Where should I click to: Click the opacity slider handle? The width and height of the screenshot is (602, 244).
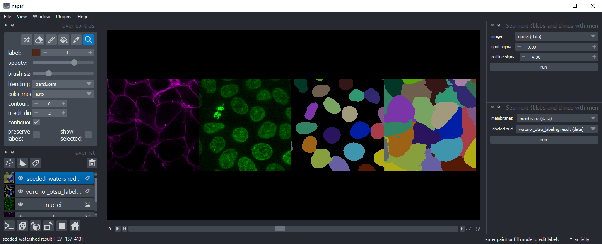pyautogui.click(x=74, y=63)
